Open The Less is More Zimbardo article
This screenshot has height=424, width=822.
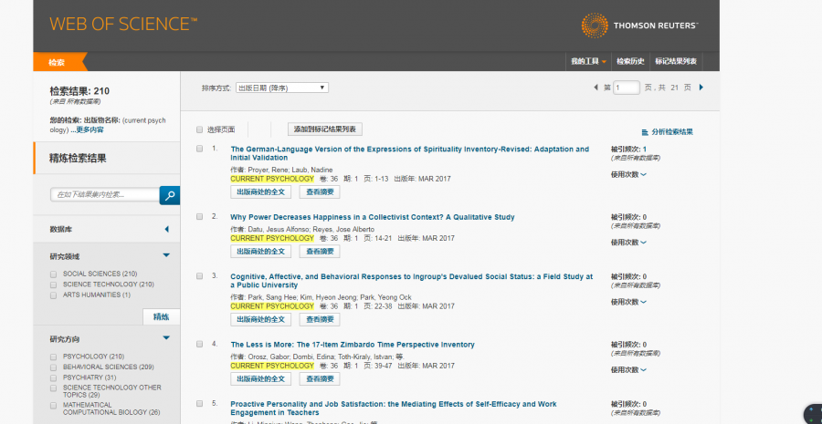point(353,345)
